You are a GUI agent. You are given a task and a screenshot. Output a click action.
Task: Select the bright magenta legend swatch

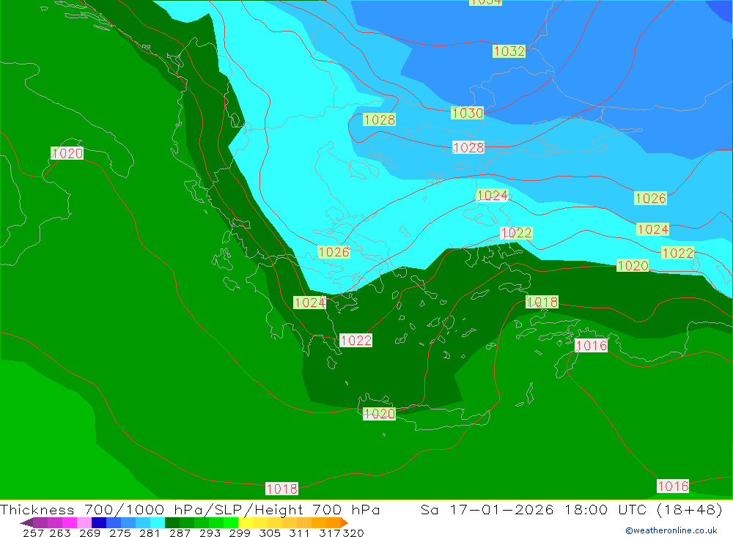[x=70, y=522]
